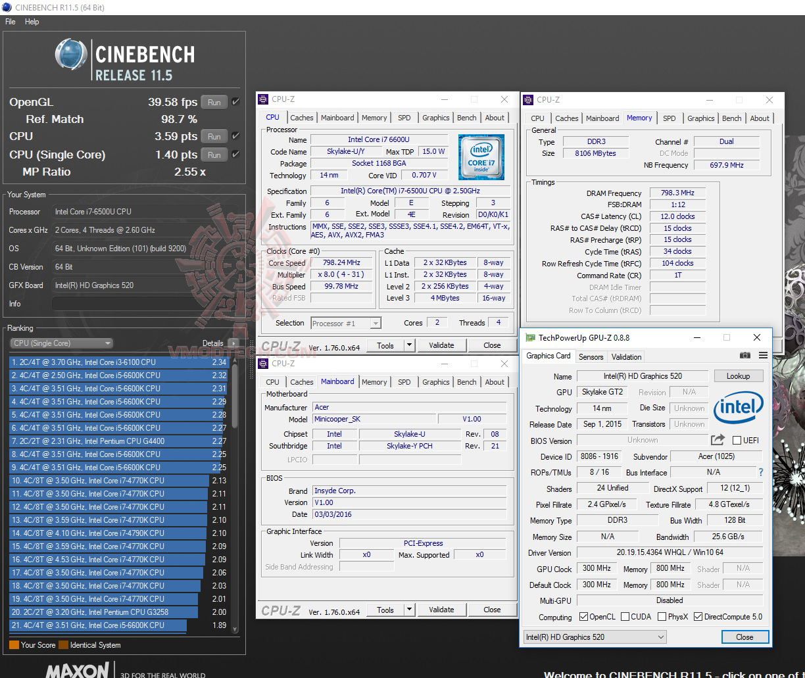Enable the UEFI checkbox in GPU-Z
The width and height of the screenshot is (805, 678).
[x=737, y=441]
